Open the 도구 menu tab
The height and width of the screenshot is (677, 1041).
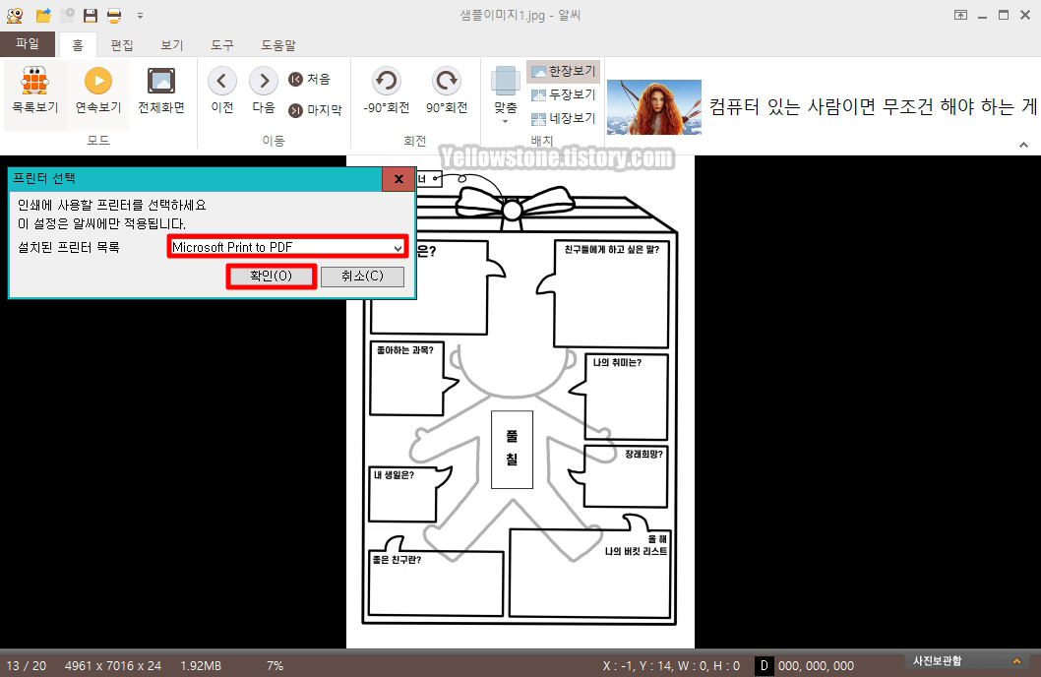coord(221,44)
